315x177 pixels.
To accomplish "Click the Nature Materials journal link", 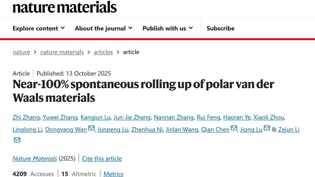I will pos(35,159).
